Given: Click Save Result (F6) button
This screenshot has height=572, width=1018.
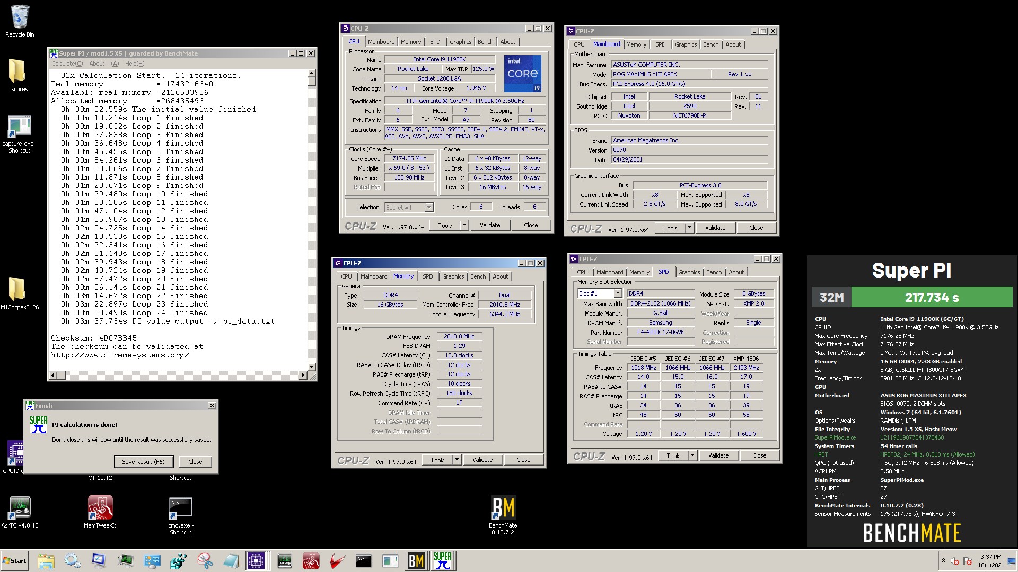Looking at the screenshot, I should click(x=143, y=462).
